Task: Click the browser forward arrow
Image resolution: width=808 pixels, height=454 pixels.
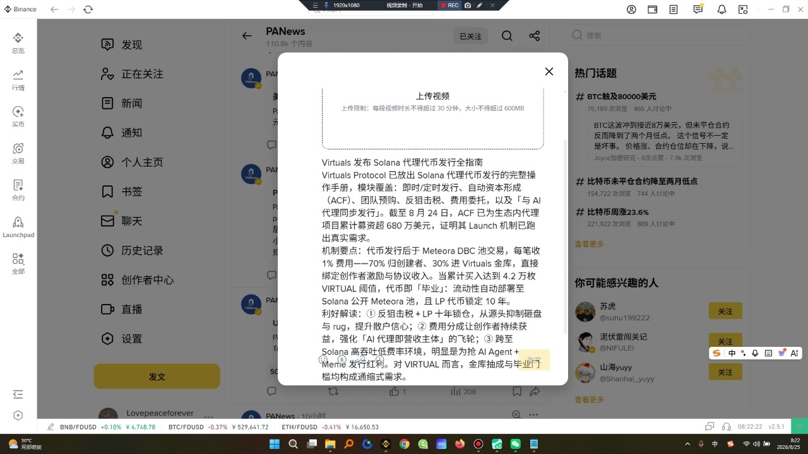Action: 71,9
